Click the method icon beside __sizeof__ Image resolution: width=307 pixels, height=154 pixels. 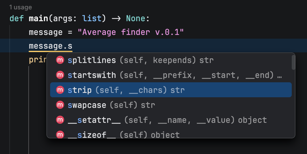click(59, 135)
